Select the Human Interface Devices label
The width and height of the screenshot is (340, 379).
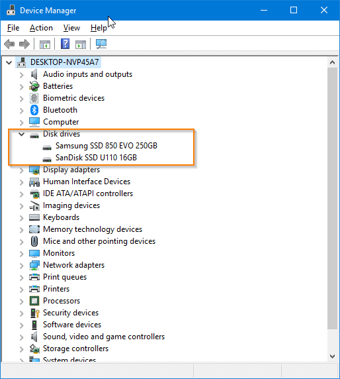(87, 182)
